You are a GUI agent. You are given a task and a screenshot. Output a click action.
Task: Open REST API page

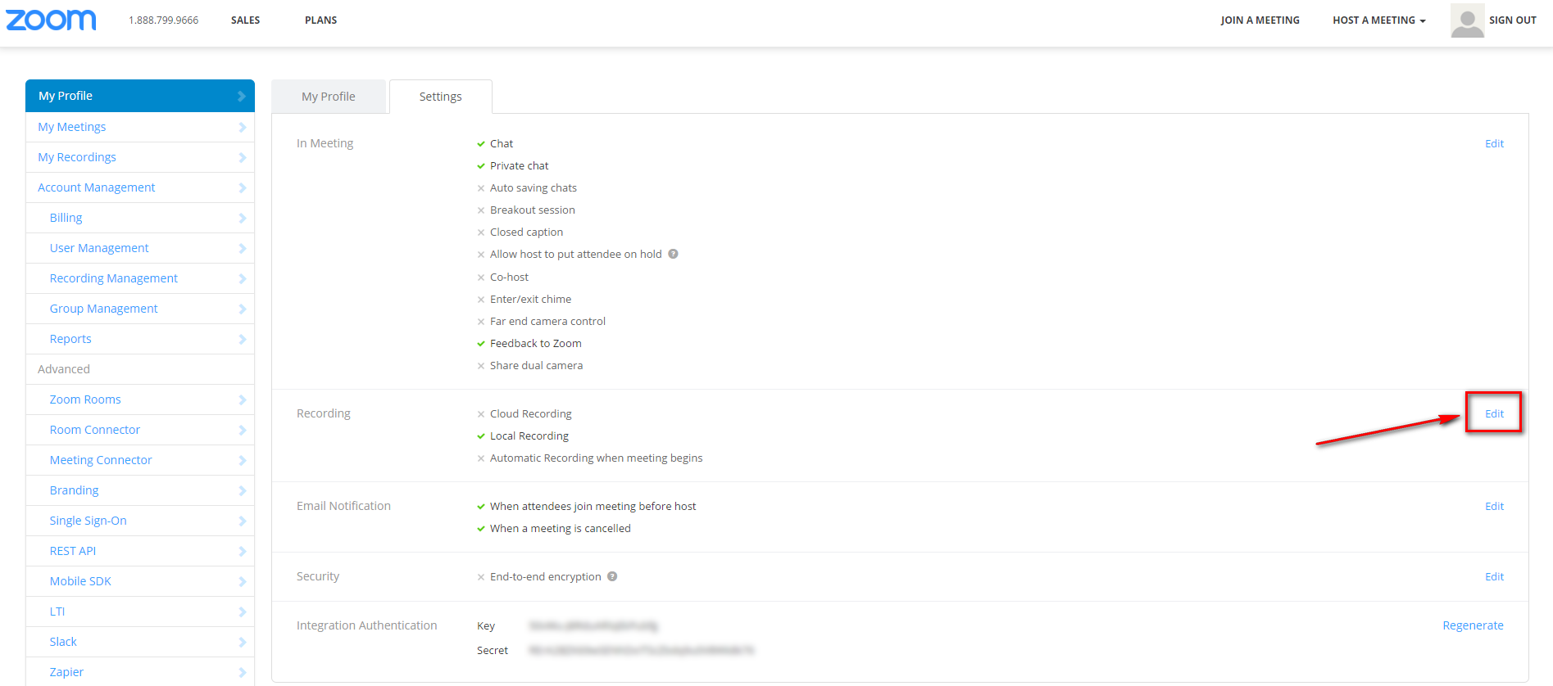pyautogui.click(x=140, y=551)
